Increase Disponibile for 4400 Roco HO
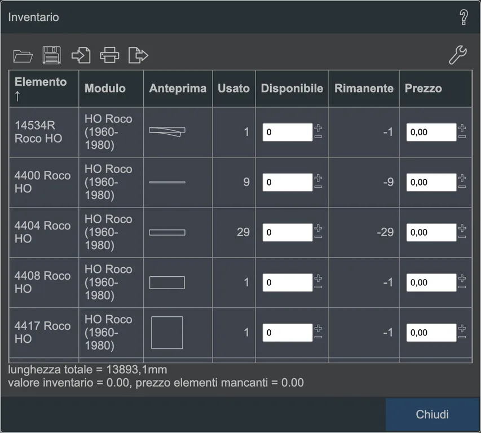Screen dimensions: 481x433 (318, 178)
